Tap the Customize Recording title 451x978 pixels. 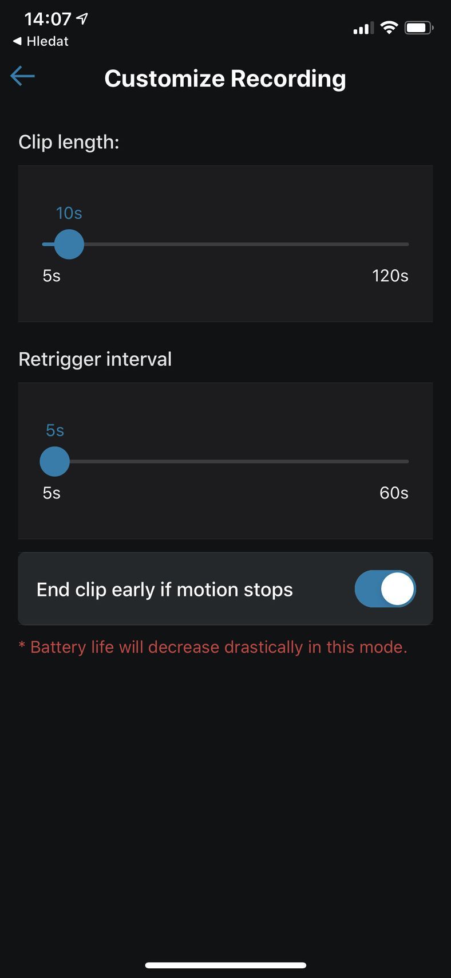coord(225,78)
